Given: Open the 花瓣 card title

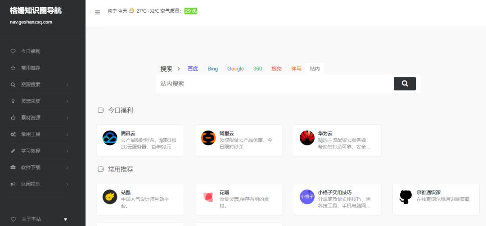Looking at the screenshot, I should click(x=224, y=193).
